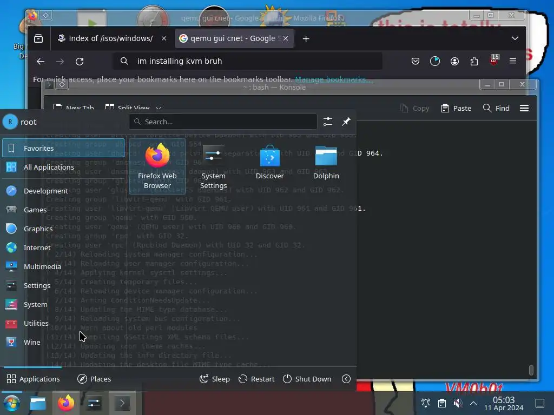Open the Start-orb application launcher
Image resolution: width=554 pixels, height=415 pixels.
click(11, 403)
